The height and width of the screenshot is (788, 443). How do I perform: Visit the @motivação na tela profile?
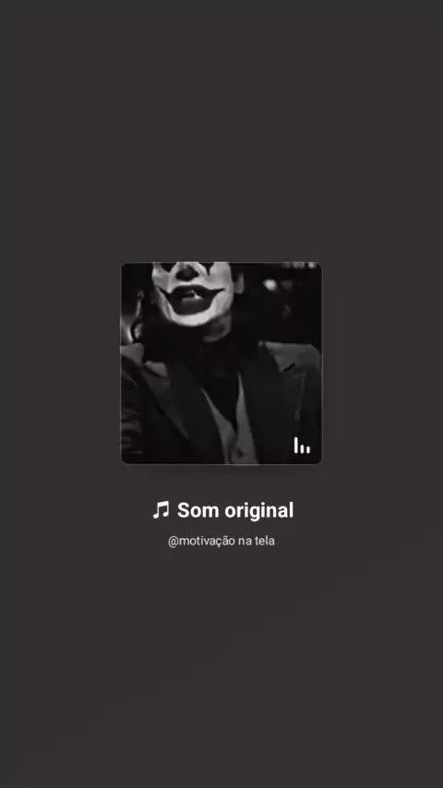(x=221, y=542)
